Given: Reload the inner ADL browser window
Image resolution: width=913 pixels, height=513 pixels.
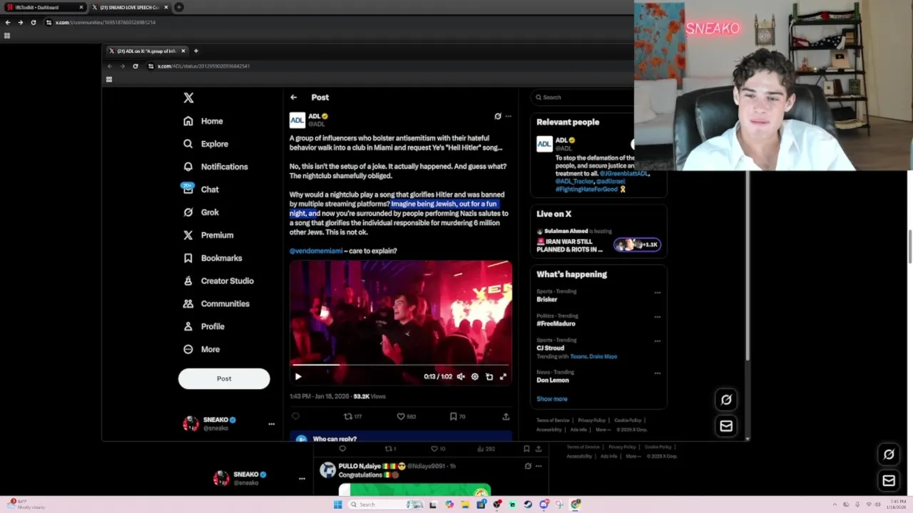Looking at the screenshot, I should (x=136, y=66).
